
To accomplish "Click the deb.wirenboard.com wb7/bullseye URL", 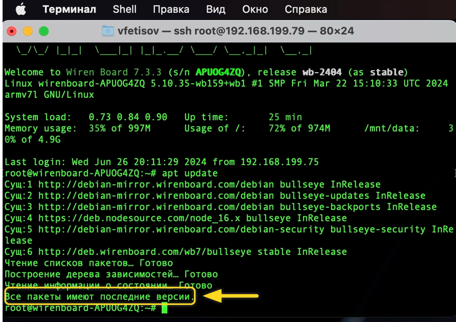I will pos(144,252).
